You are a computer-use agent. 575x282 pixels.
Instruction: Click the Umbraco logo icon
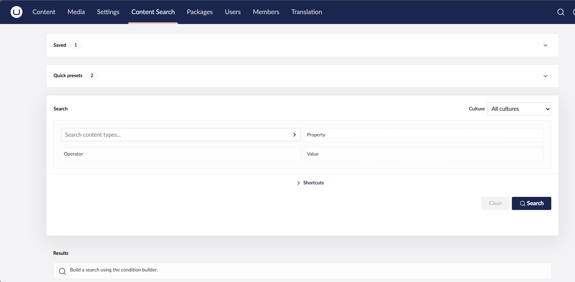(x=16, y=12)
